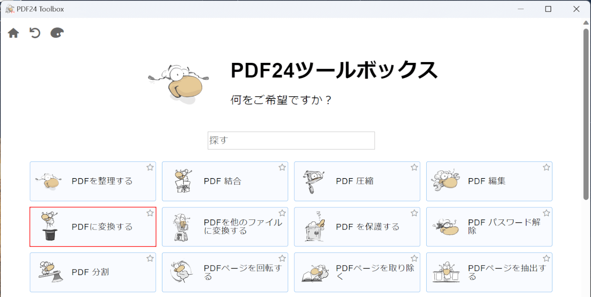
Task: Click the 探す search field
Action: coord(291,140)
